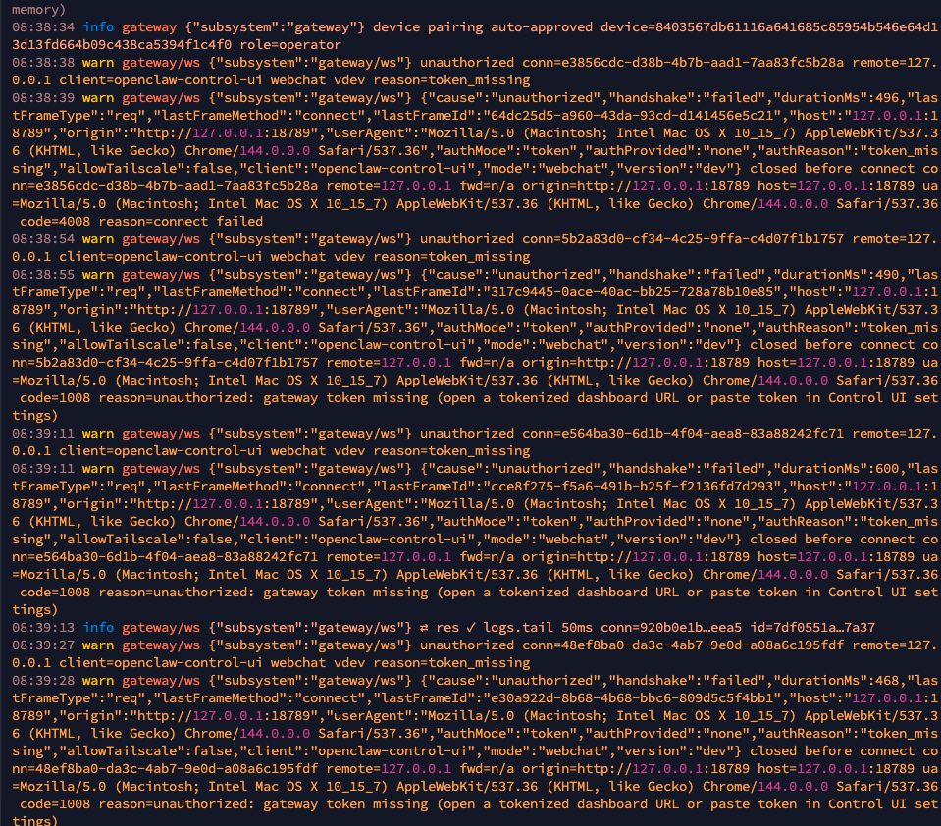Click the 08:39:28 timestamp
941x826 pixels.
tap(43, 681)
